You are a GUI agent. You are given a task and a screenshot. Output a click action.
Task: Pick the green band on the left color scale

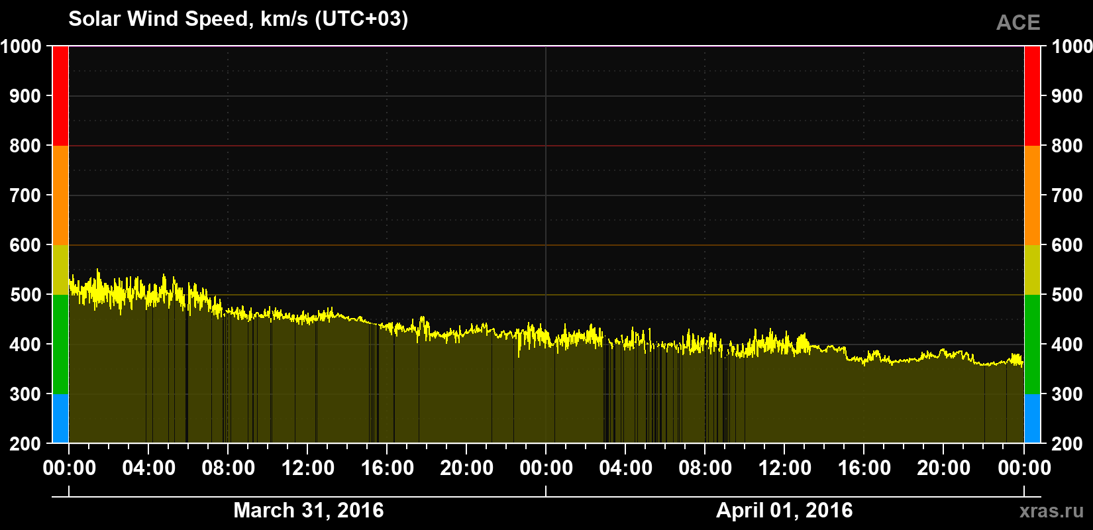(60, 344)
